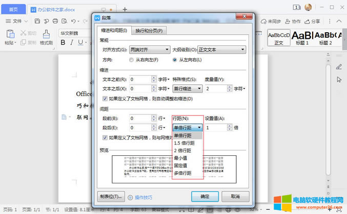Click the Print icon in quick toolbar
The width and height of the screenshot is (347, 214).
point(55,21)
